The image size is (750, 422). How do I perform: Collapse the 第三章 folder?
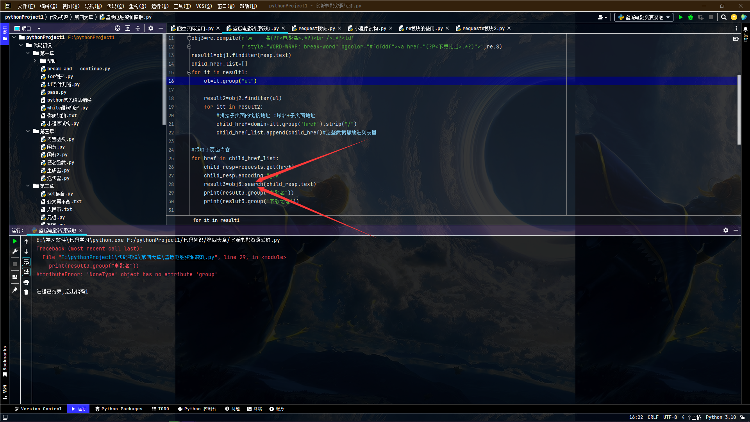click(28, 131)
